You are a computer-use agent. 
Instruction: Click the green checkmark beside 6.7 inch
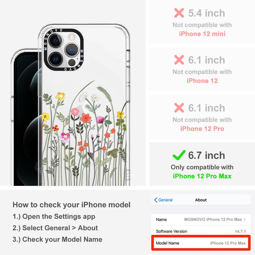pos(179,155)
